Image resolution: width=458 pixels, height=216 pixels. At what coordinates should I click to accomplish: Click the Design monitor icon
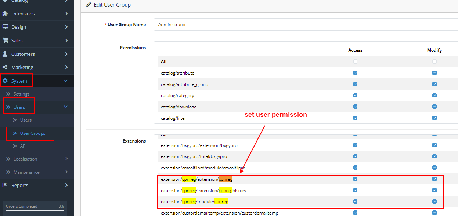(x=5, y=27)
